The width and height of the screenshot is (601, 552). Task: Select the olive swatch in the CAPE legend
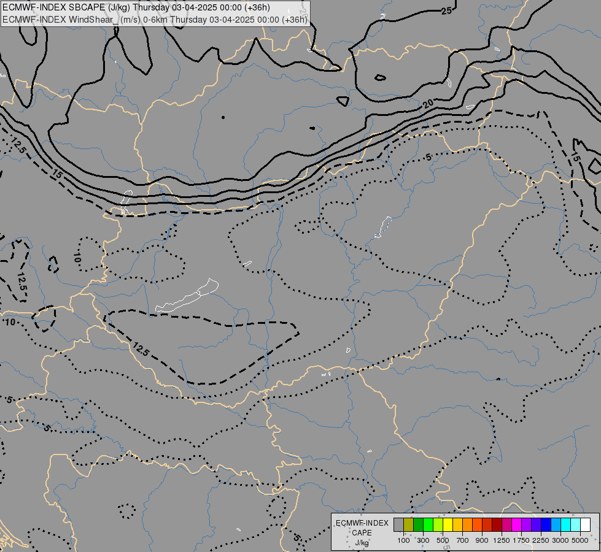pos(409,524)
